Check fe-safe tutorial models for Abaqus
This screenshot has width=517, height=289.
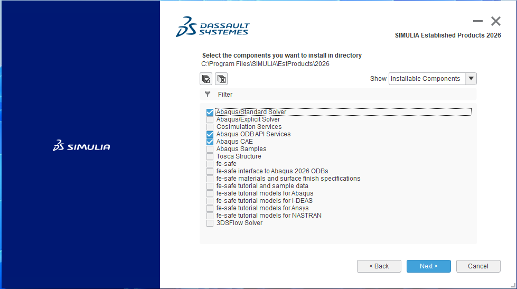(x=210, y=193)
